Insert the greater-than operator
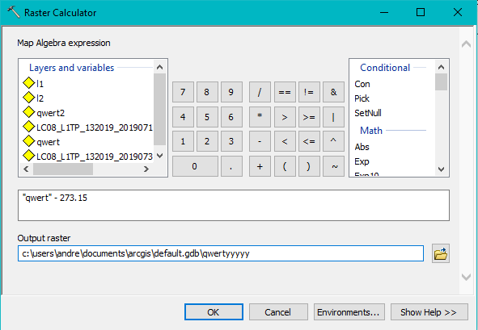 [285, 117]
